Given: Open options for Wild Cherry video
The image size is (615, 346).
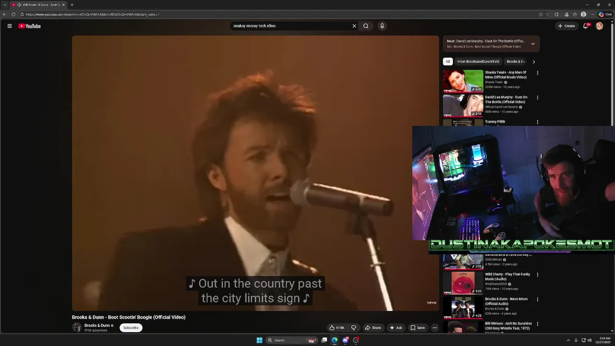Looking at the screenshot, I should point(537,275).
